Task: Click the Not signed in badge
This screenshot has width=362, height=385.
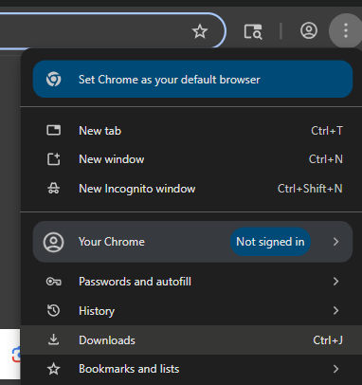Action: [x=270, y=242]
